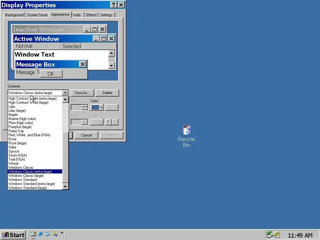Collapse the Scheme combo box arrow
The width and height of the screenshot is (320, 240).
coord(65,92)
